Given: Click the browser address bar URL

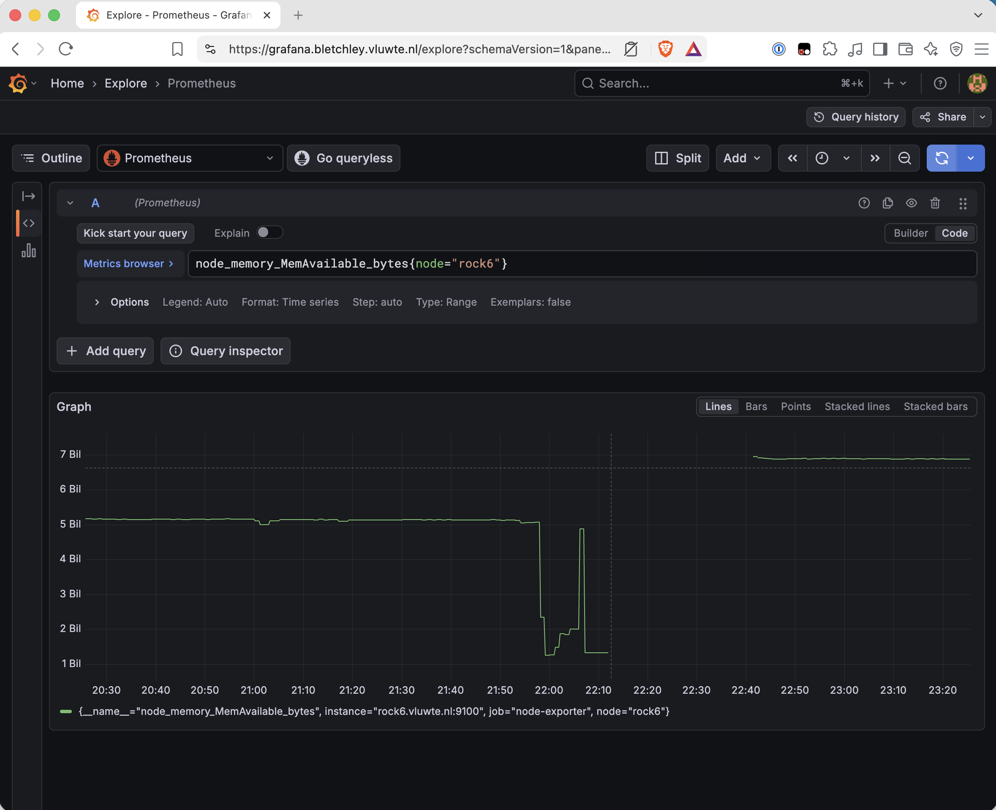Looking at the screenshot, I should coord(419,49).
